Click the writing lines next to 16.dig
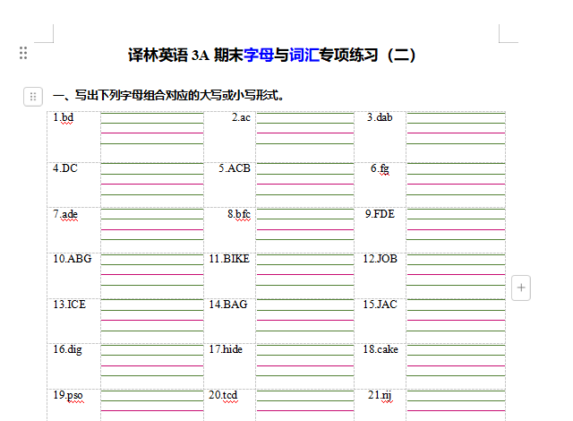Viewport: 573px width, 421px height. 152,361
